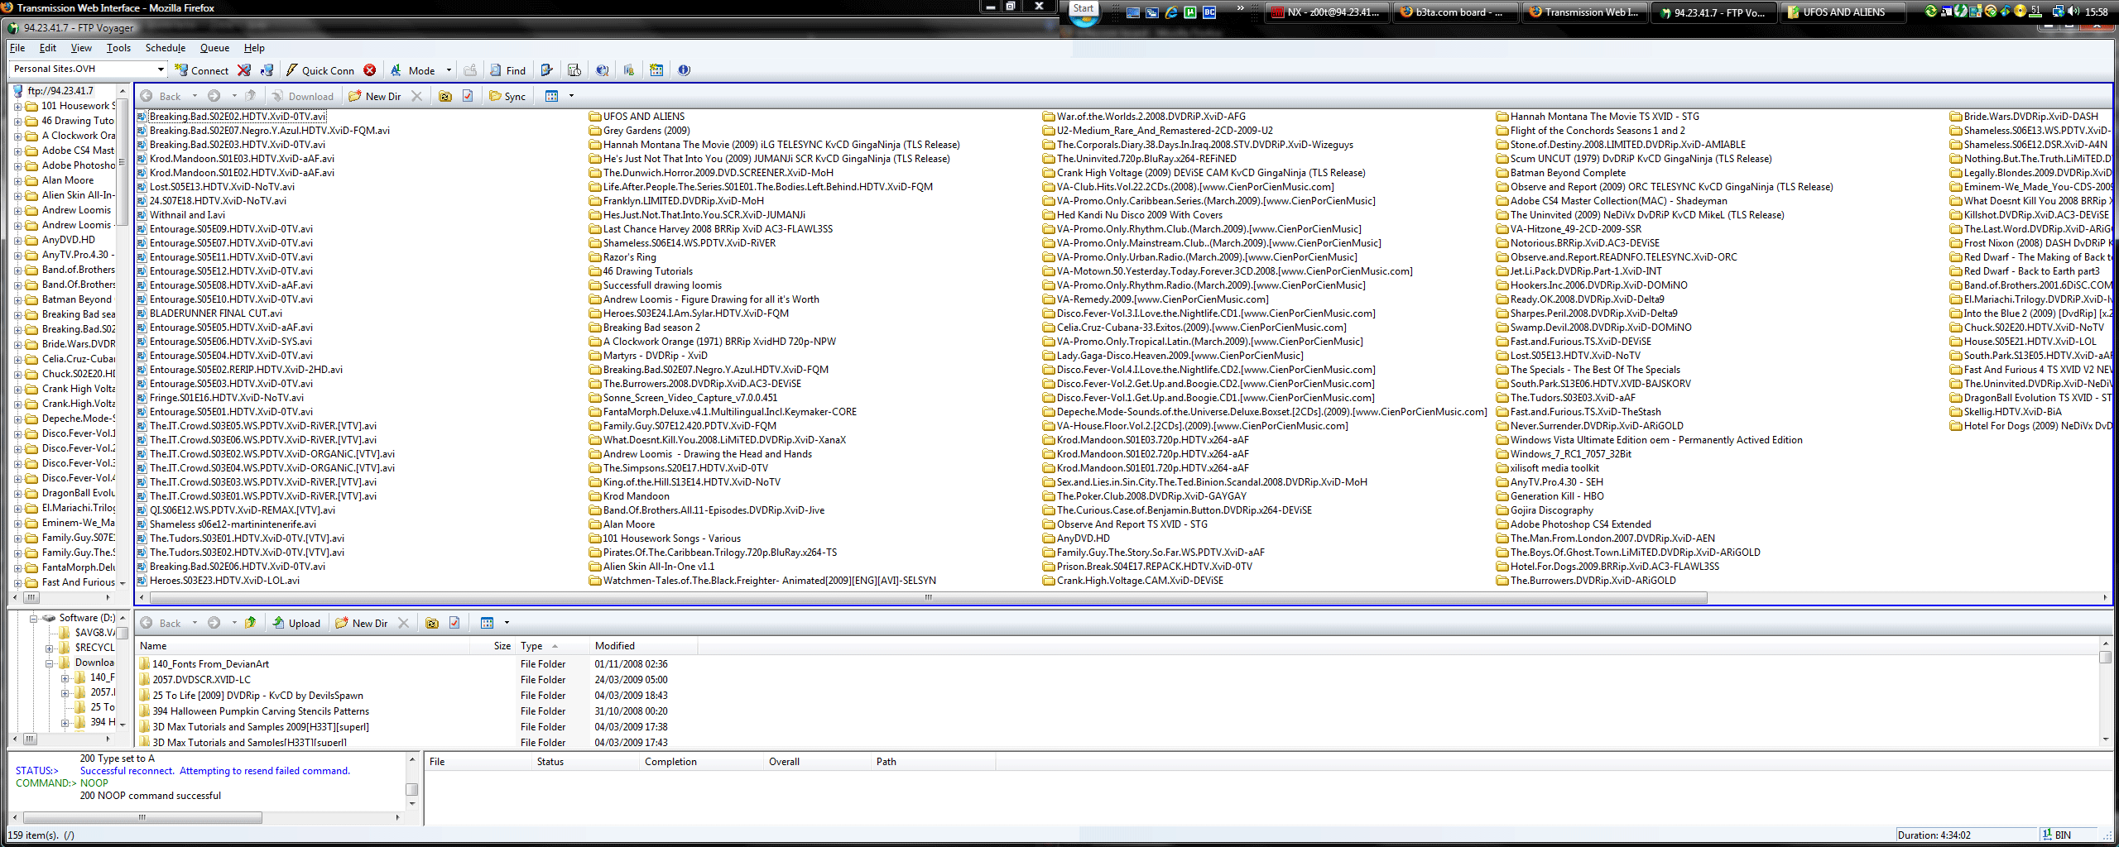Open the Schedule menu
The width and height of the screenshot is (2119, 847).
pos(166,48)
